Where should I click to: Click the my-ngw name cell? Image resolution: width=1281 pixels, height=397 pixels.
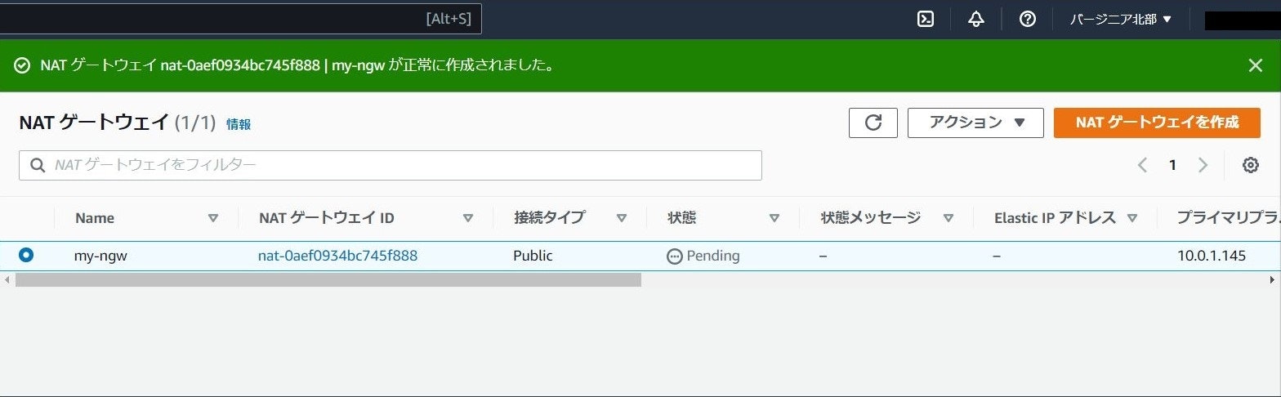click(x=100, y=256)
